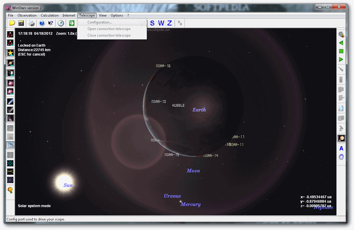Open the date and time clock icon
Viewport: 354px width, 230px height.
coord(60,23)
